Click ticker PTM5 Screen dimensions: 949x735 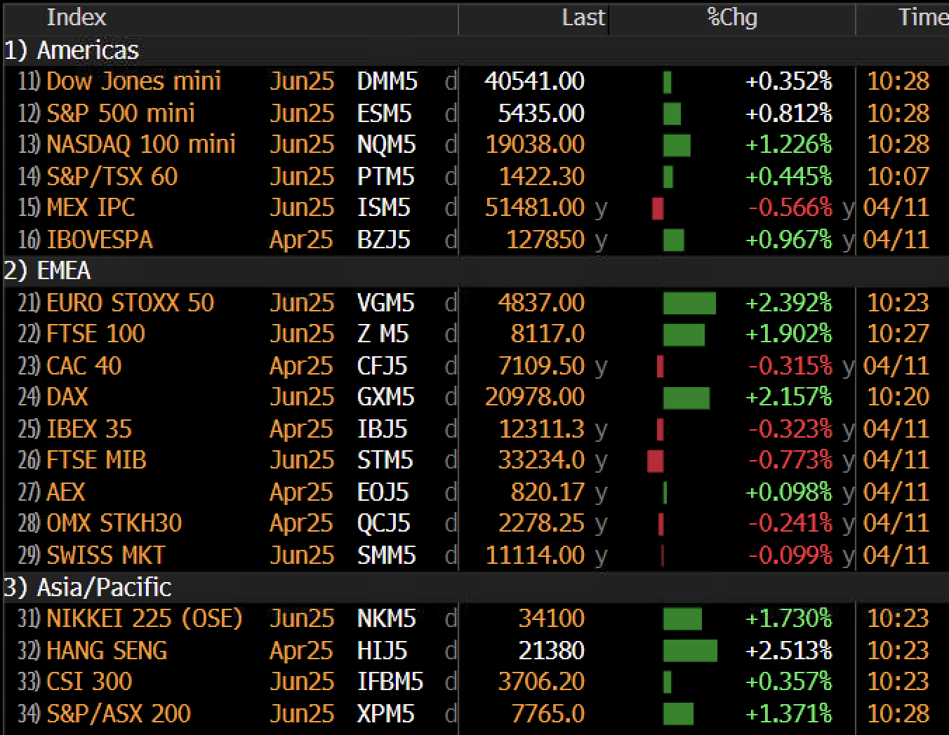click(385, 176)
